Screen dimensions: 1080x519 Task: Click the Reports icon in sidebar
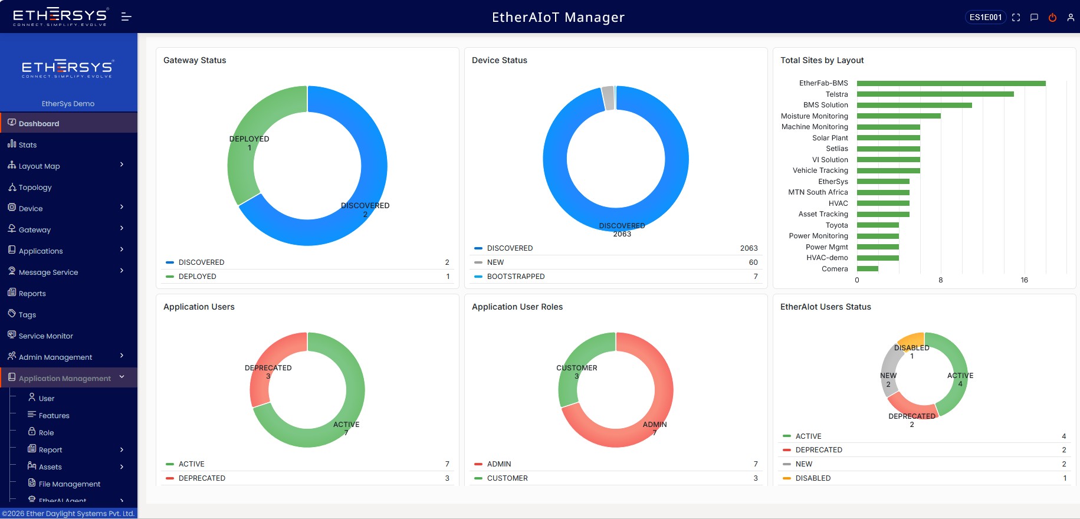(x=12, y=293)
